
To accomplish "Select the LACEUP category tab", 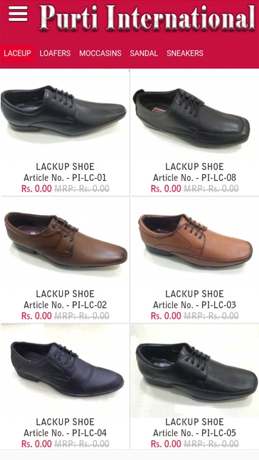I will click(x=17, y=53).
